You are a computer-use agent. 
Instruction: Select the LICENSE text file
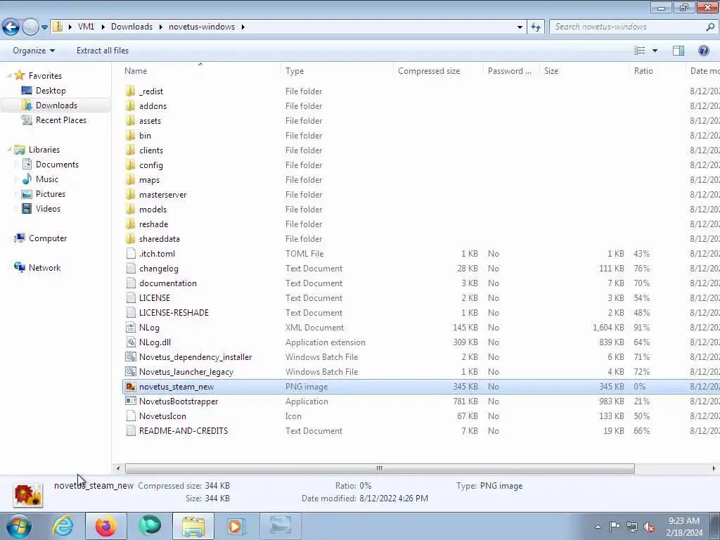coord(154,297)
